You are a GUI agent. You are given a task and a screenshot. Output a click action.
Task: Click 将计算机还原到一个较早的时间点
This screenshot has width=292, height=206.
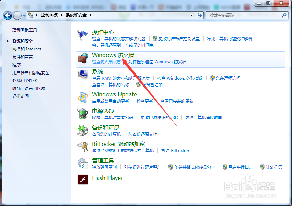[123, 45]
